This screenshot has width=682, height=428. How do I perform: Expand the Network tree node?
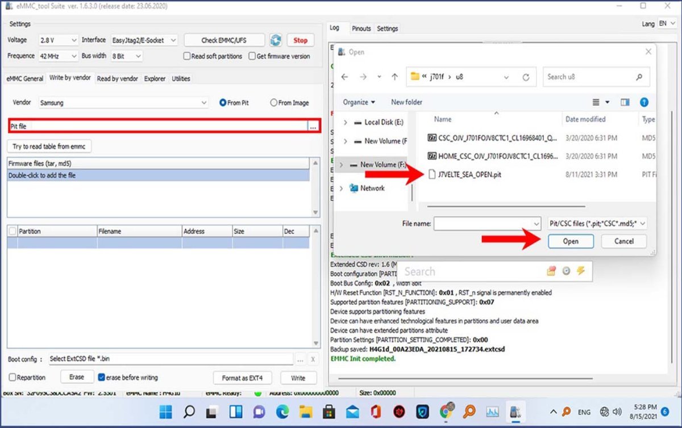point(341,188)
